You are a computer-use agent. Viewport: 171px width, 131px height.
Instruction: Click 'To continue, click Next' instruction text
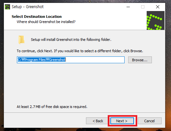80,51
